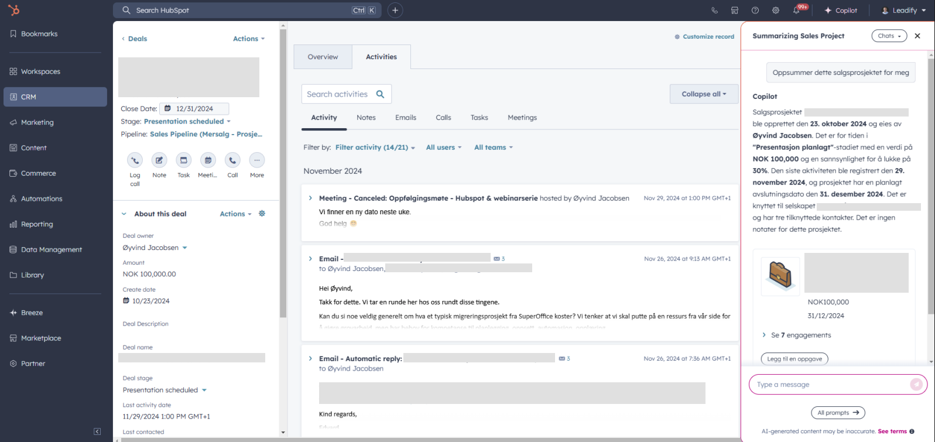The image size is (935, 442).
Task: Select CRM in the sidebar
Action: [x=56, y=97]
